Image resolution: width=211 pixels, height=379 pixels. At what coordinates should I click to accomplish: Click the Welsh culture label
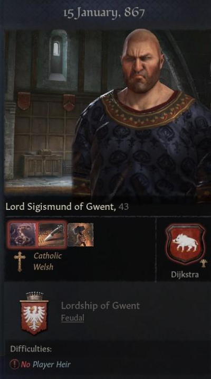(x=43, y=267)
